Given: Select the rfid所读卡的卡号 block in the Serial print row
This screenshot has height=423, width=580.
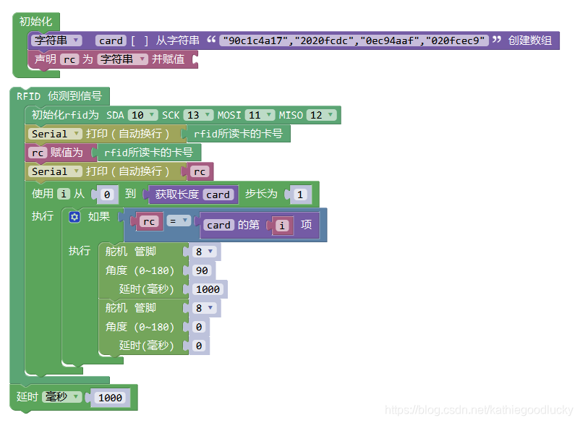Looking at the screenshot, I should [x=237, y=134].
